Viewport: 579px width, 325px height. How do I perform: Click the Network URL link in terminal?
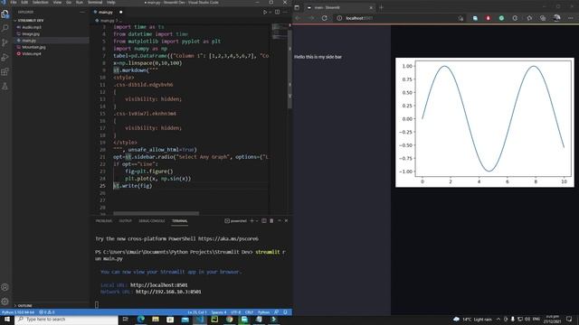[168, 292]
